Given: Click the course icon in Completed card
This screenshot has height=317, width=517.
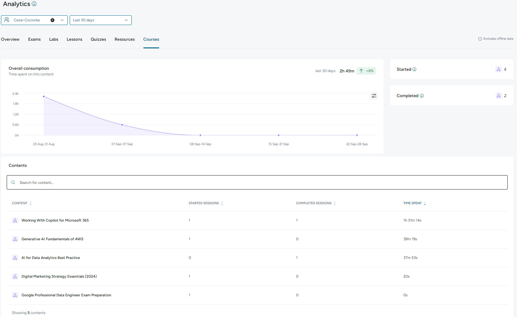Looking at the screenshot, I should [x=499, y=96].
